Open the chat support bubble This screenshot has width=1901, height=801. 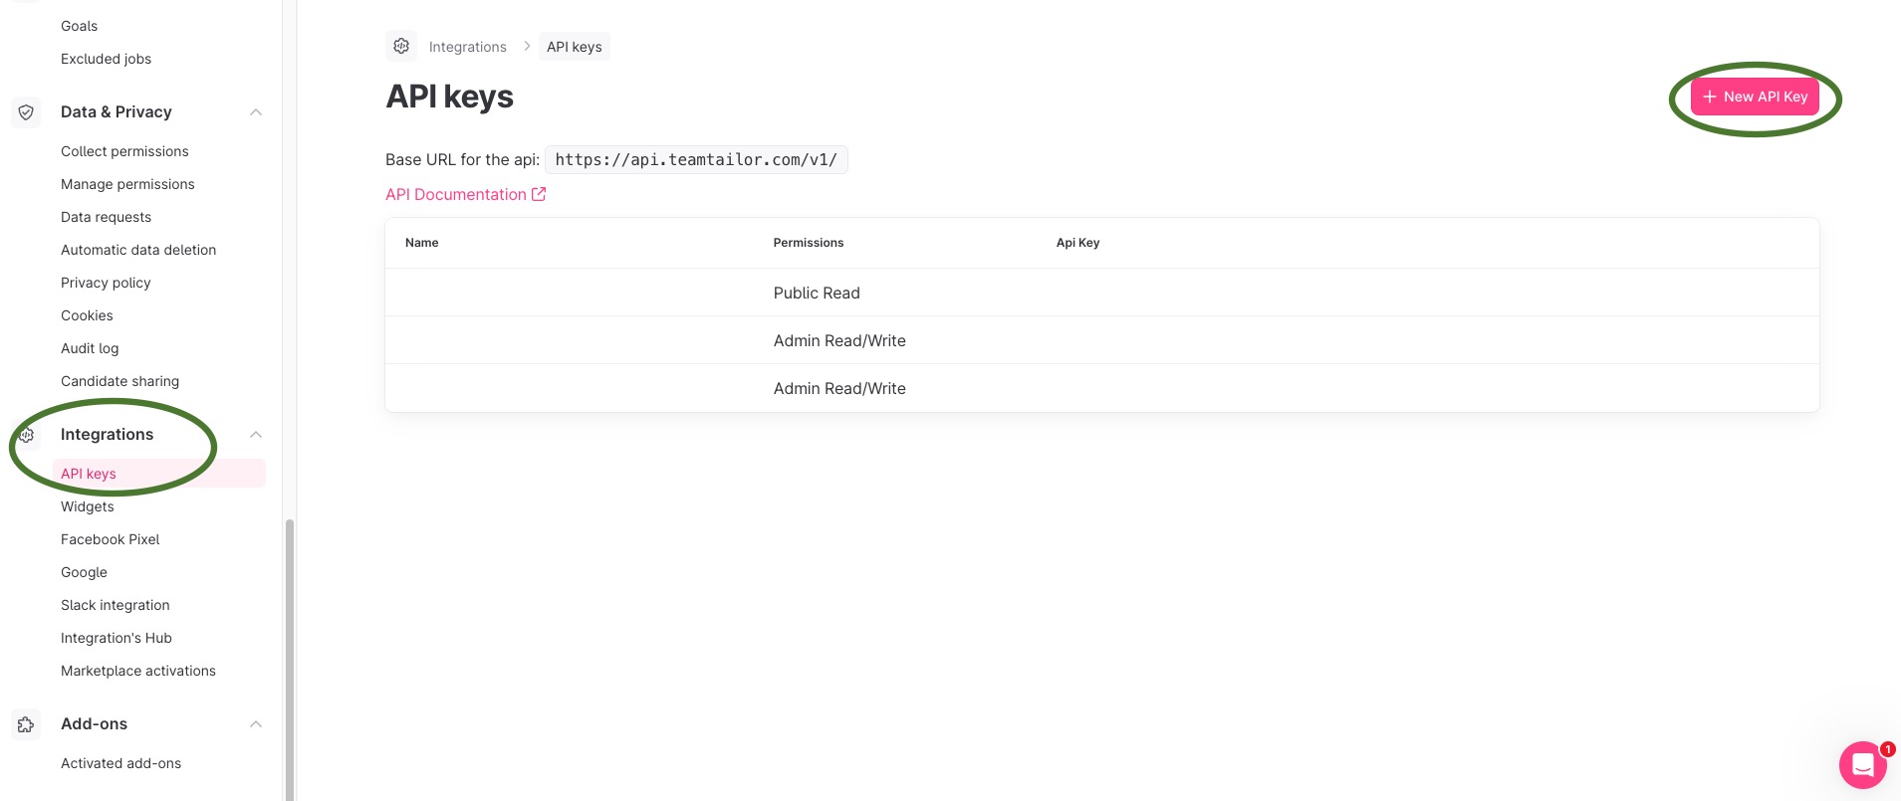pos(1863,765)
